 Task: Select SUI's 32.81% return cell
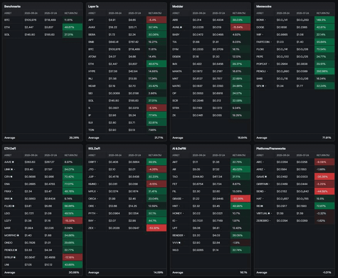pos(156,123)
